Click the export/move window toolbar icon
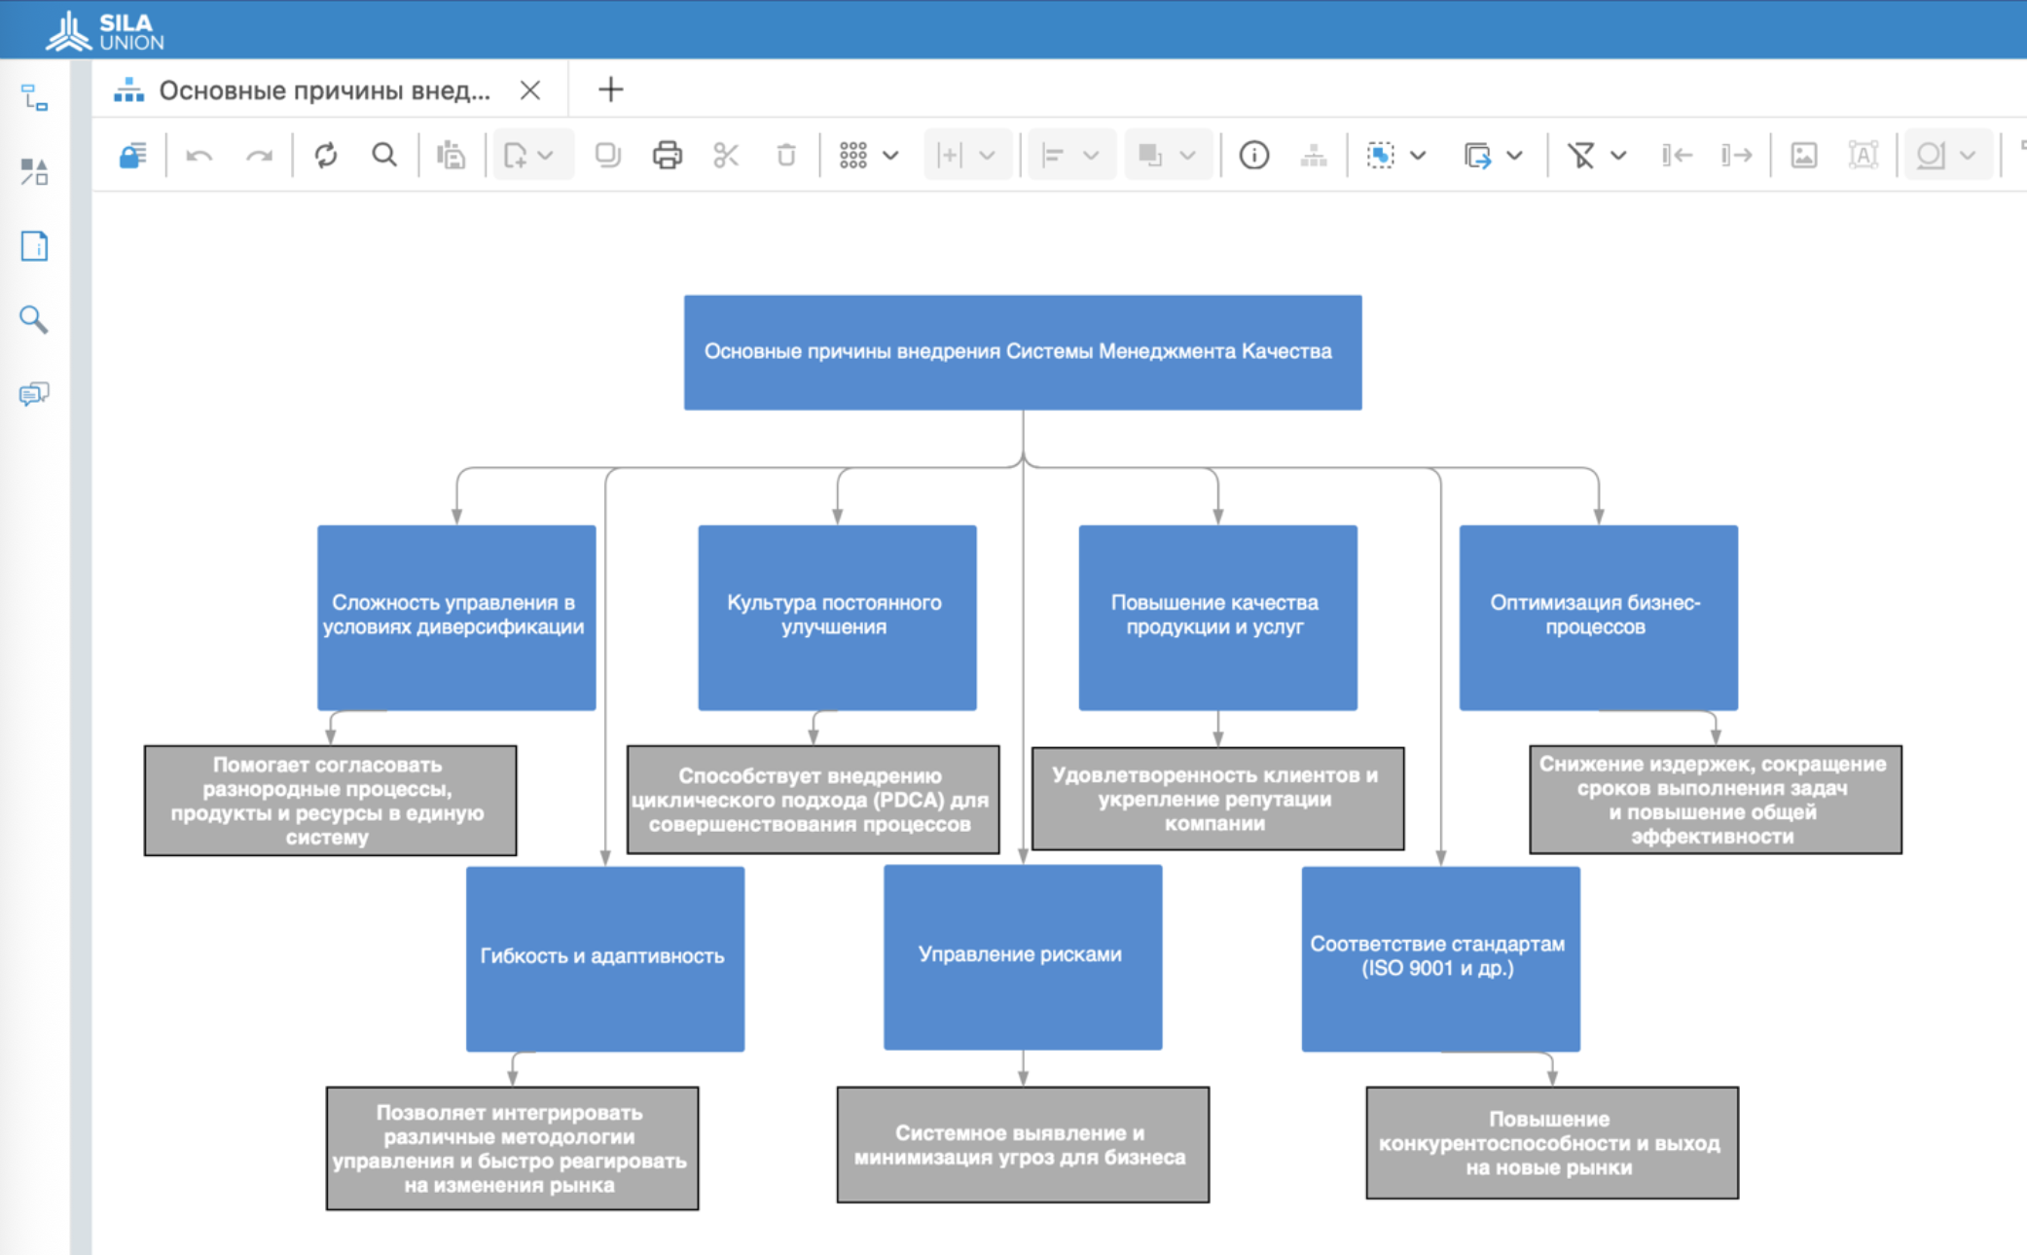 tap(1477, 156)
